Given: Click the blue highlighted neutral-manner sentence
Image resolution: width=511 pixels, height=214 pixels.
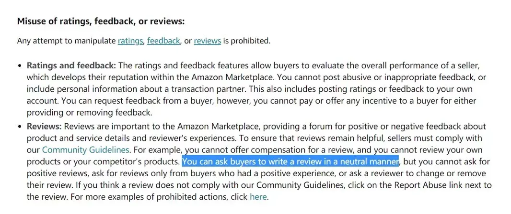Looking at the screenshot, I should tap(290, 161).
